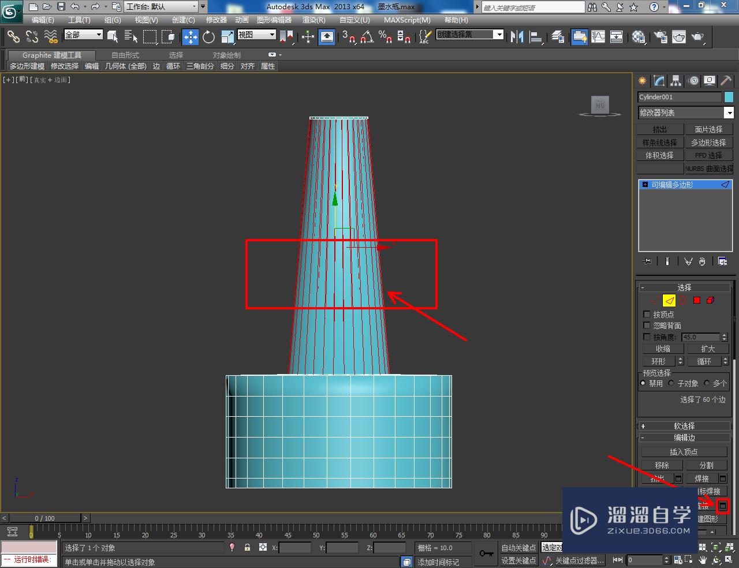Viewport: 739px width, 568px height.
Task: Switch to the Hierarchy command panel
Action: click(676, 81)
